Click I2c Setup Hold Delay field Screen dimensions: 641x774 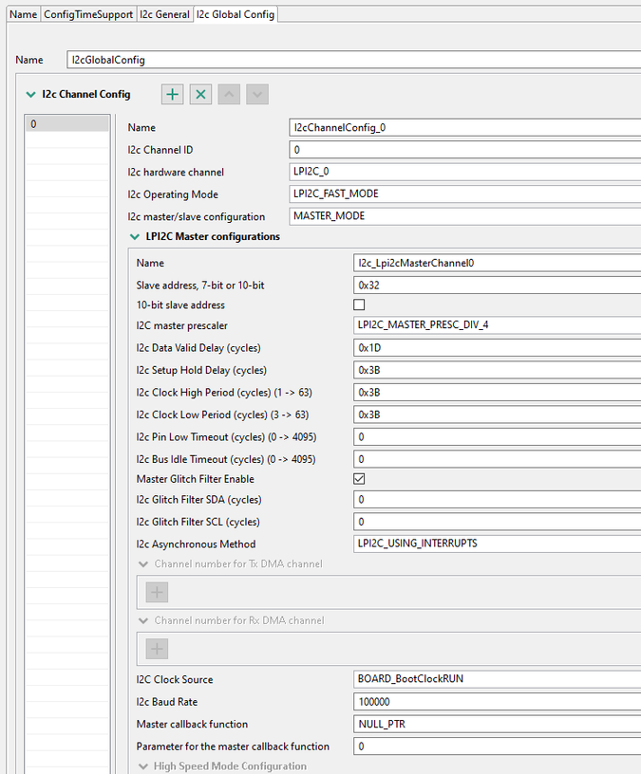[x=497, y=370]
